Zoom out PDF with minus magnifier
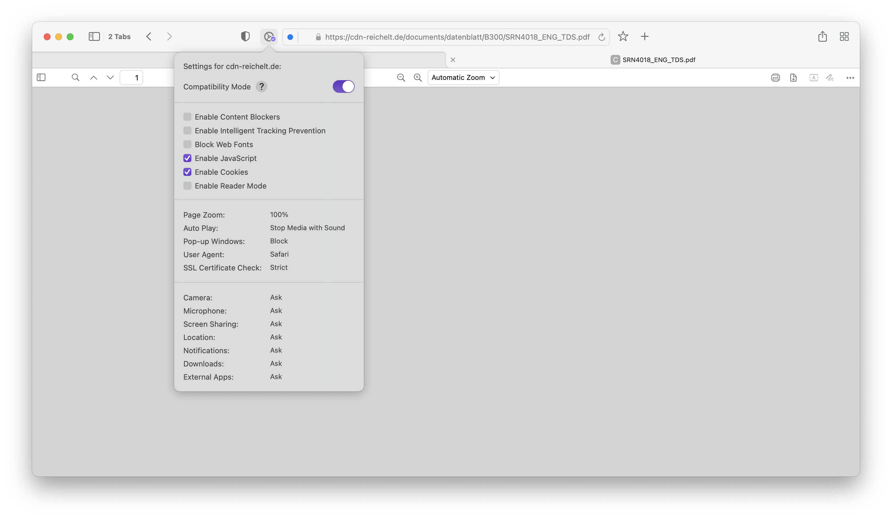This screenshot has height=519, width=892. click(401, 78)
